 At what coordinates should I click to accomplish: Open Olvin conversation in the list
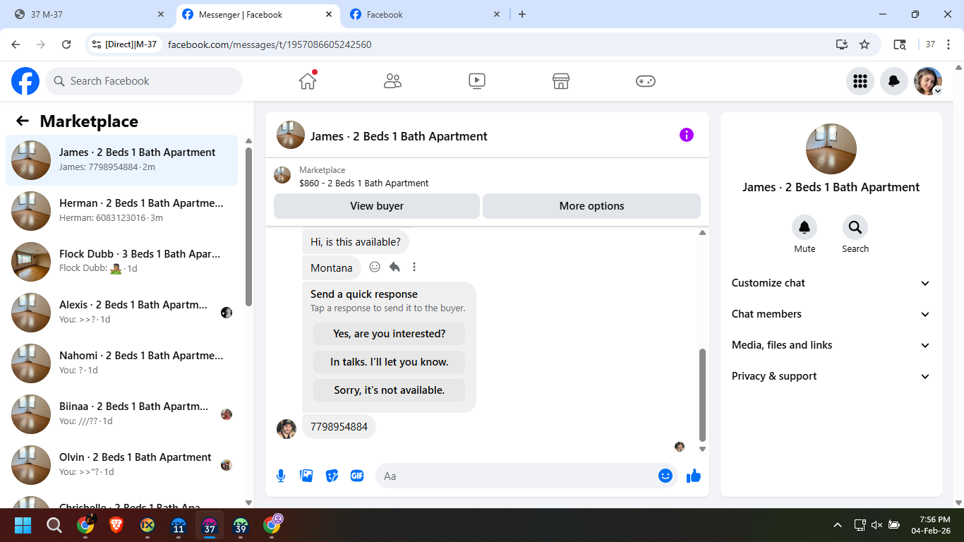point(122,465)
